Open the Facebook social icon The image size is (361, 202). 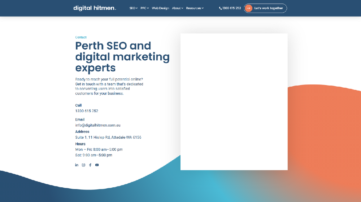point(90,165)
